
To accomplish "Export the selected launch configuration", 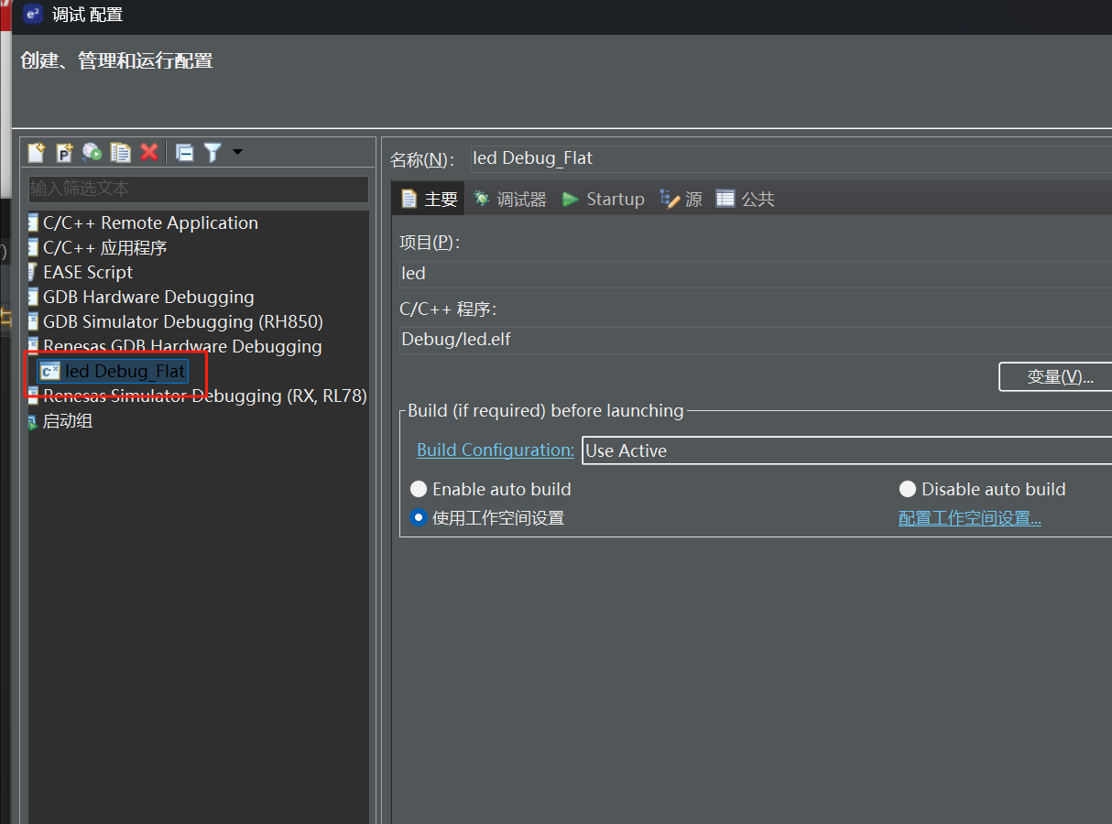I will [x=93, y=153].
